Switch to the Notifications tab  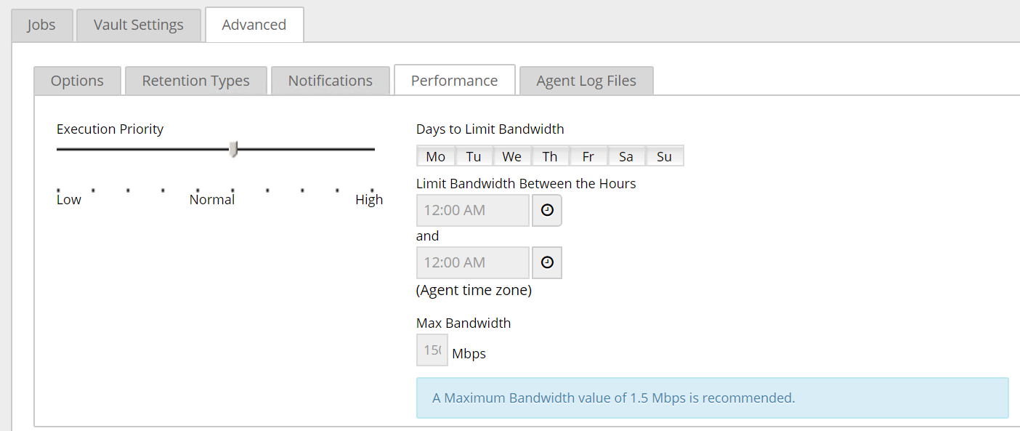point(330,80)
